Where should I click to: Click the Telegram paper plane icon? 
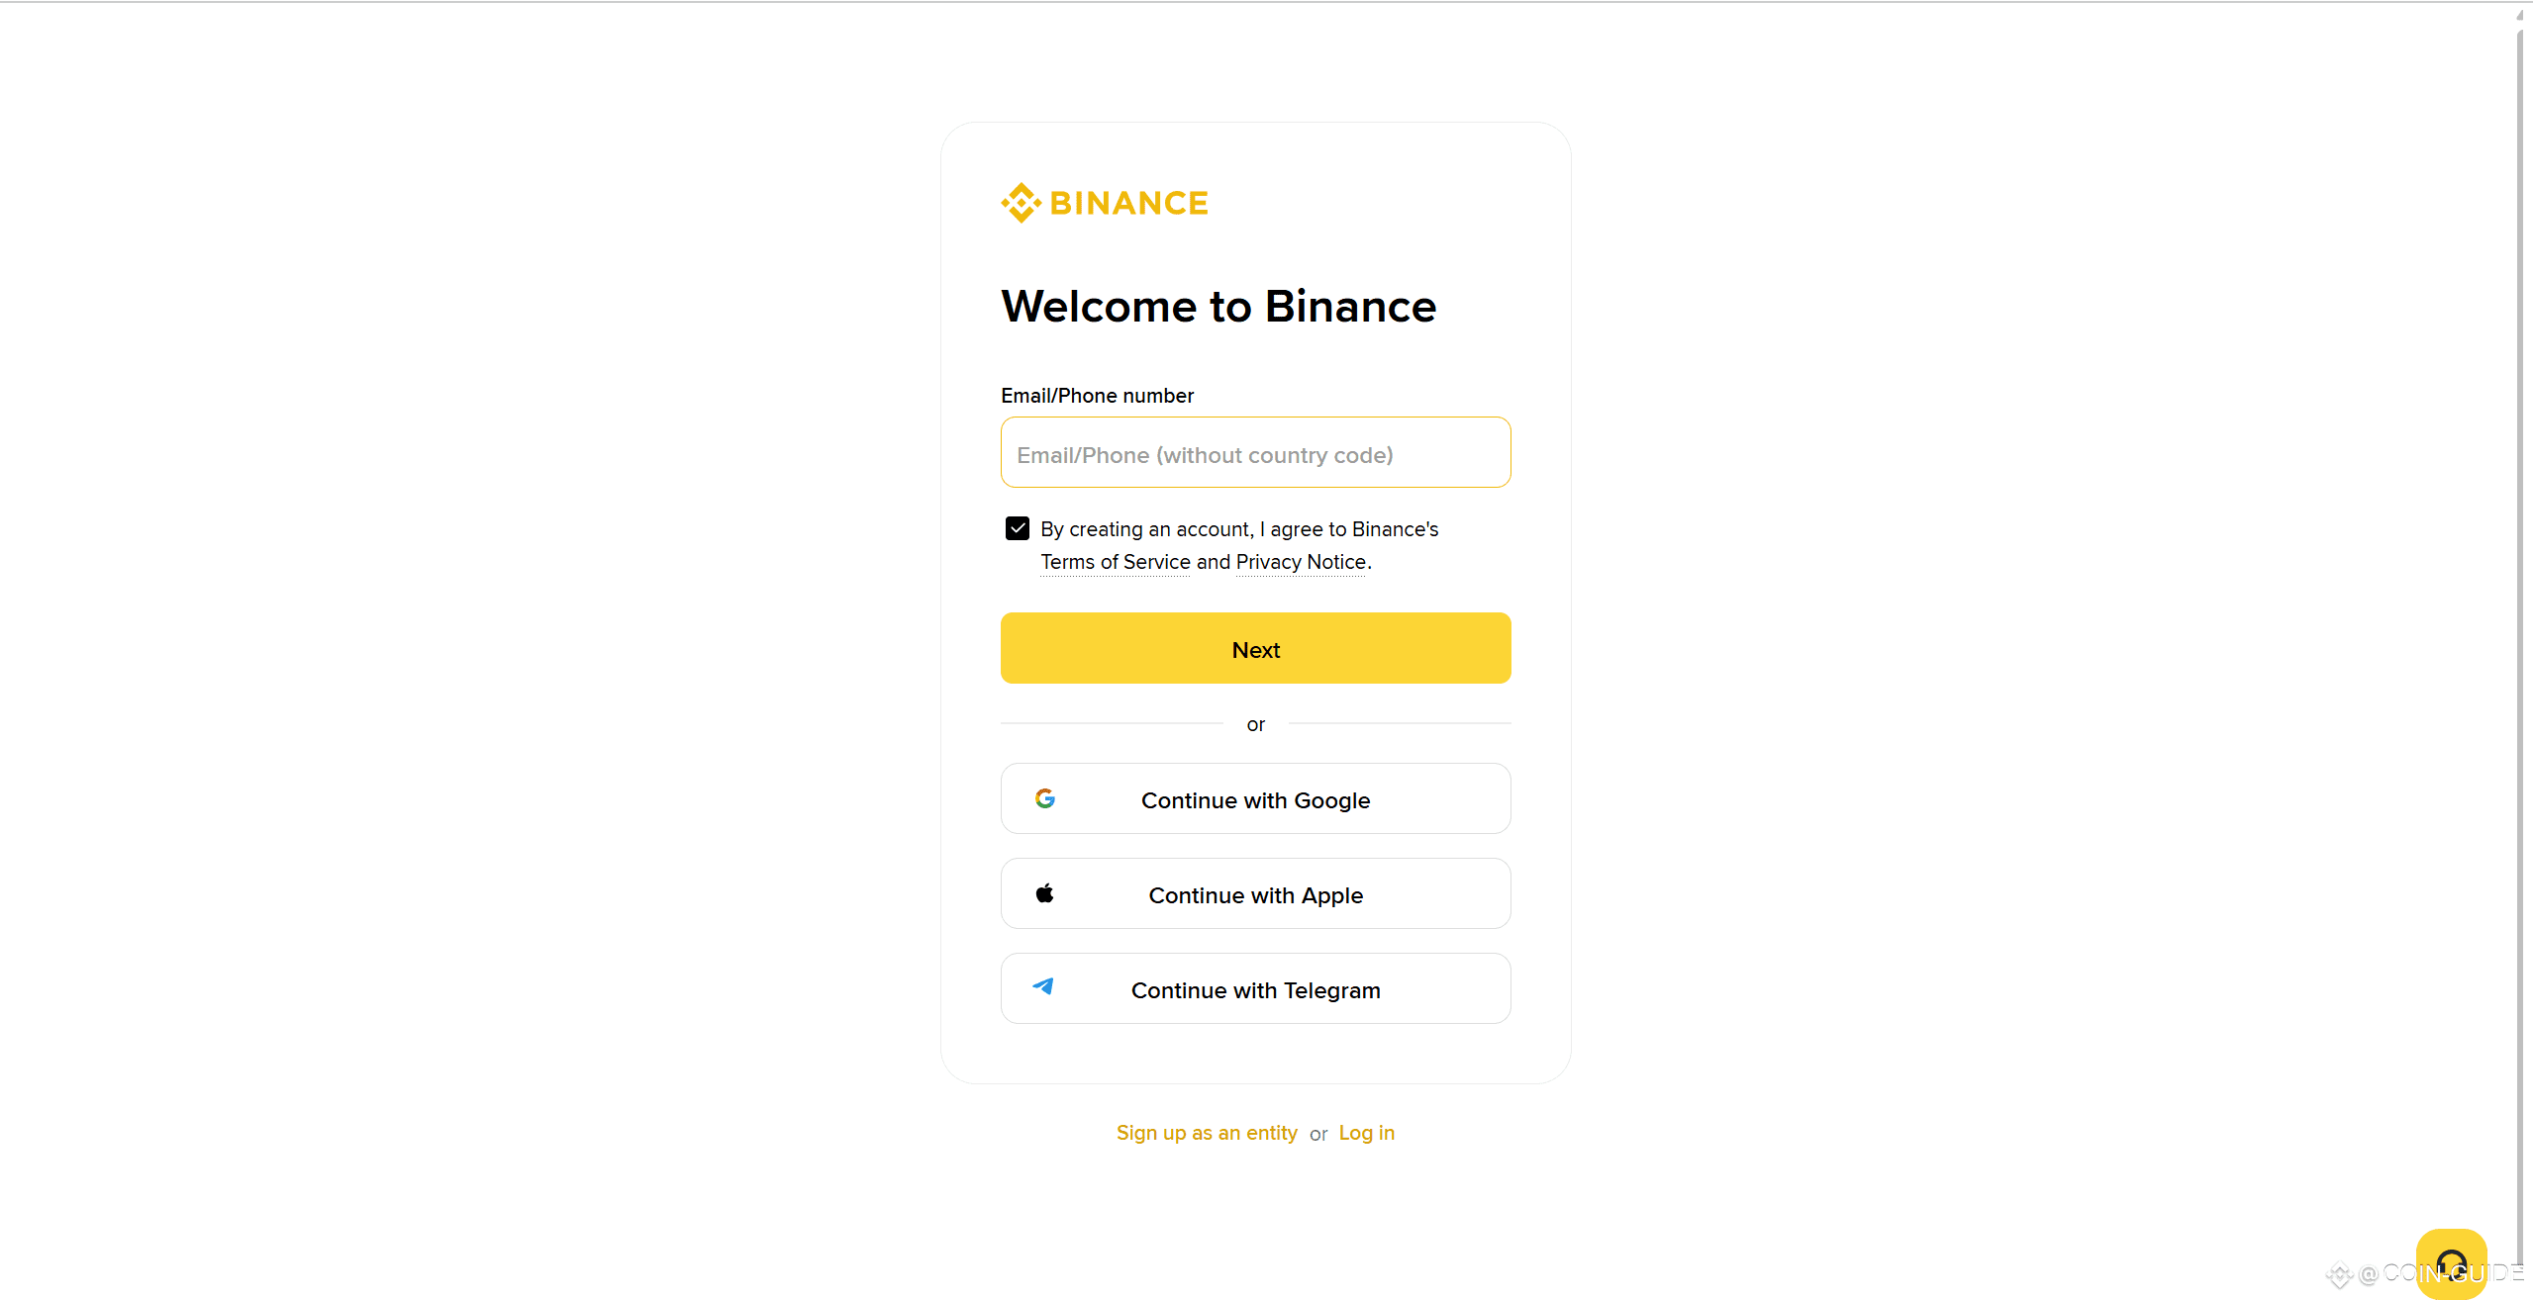tap(1043, 986)
